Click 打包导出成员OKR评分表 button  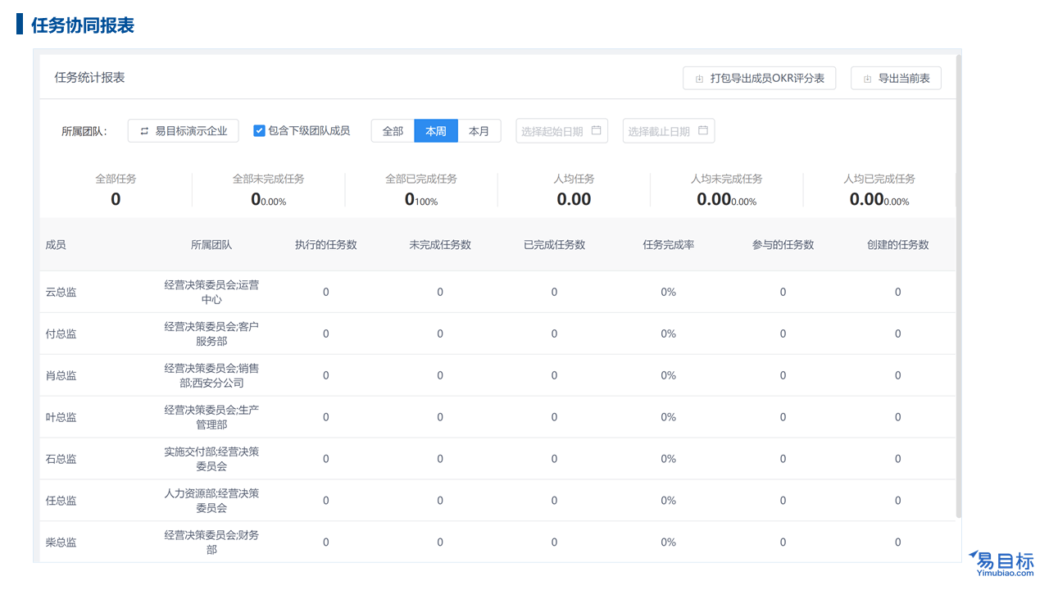click(x=760, y=78)
